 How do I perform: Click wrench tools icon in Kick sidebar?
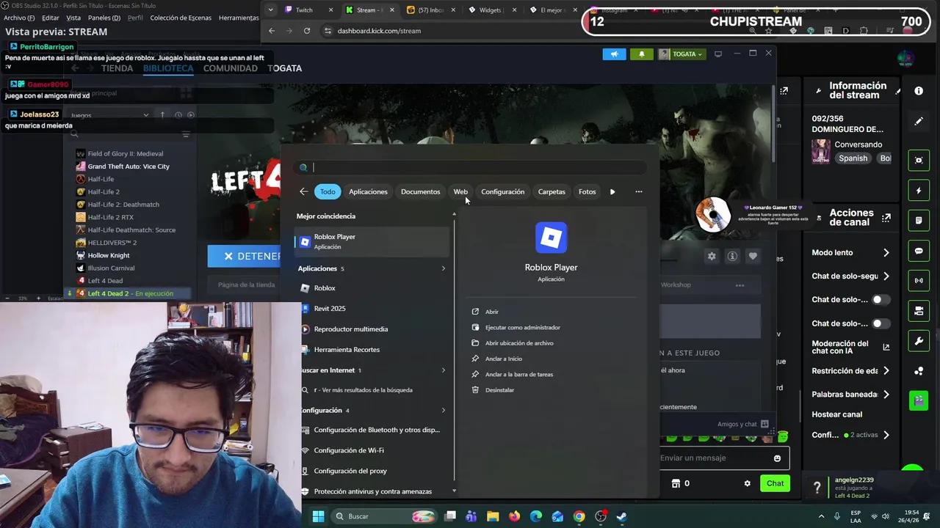pyautogui.click(x=919, y=341)
